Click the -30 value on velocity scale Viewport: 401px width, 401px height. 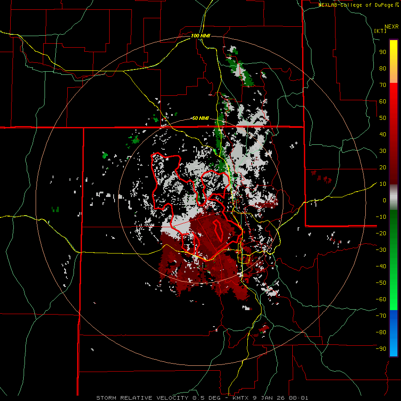(x=381, y=250)
